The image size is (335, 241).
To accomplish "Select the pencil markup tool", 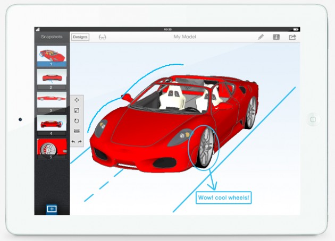I will click(261, 37).
